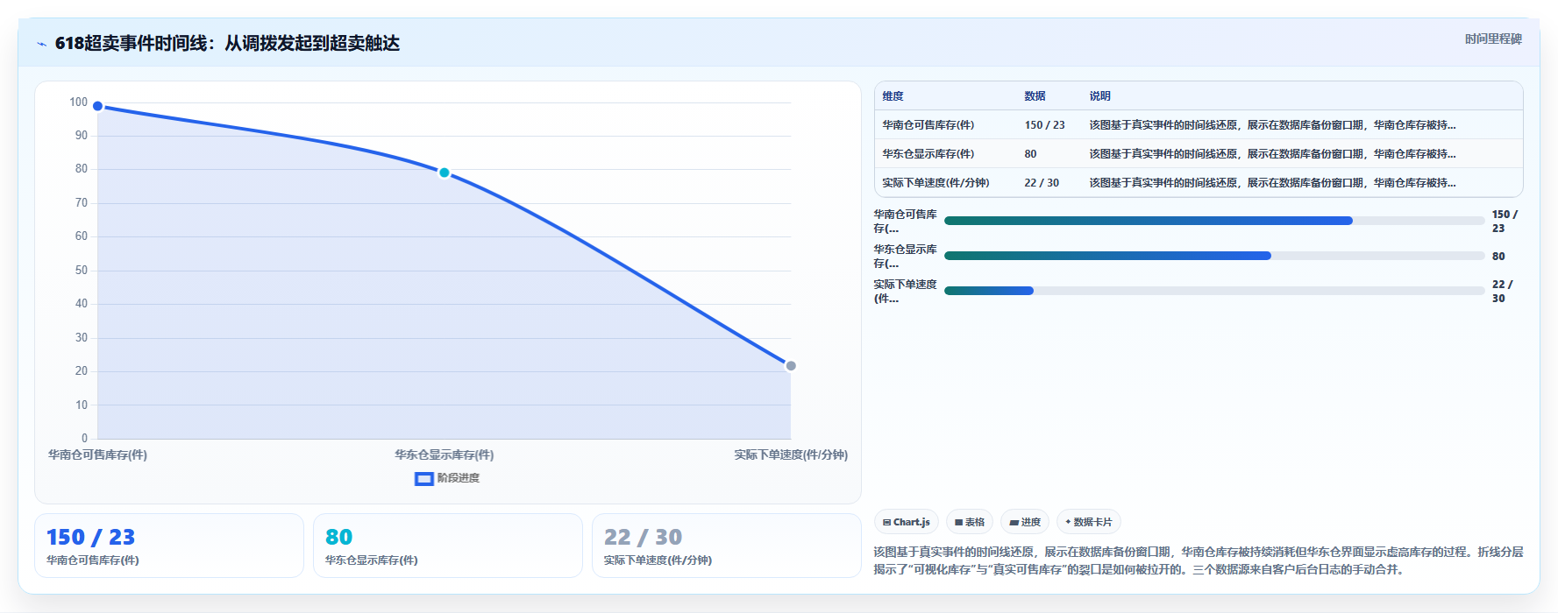Click the 150 / 23 value beside the first progress bar
The width and height of the screenshot is (1558, 613).
(1505, 221)
